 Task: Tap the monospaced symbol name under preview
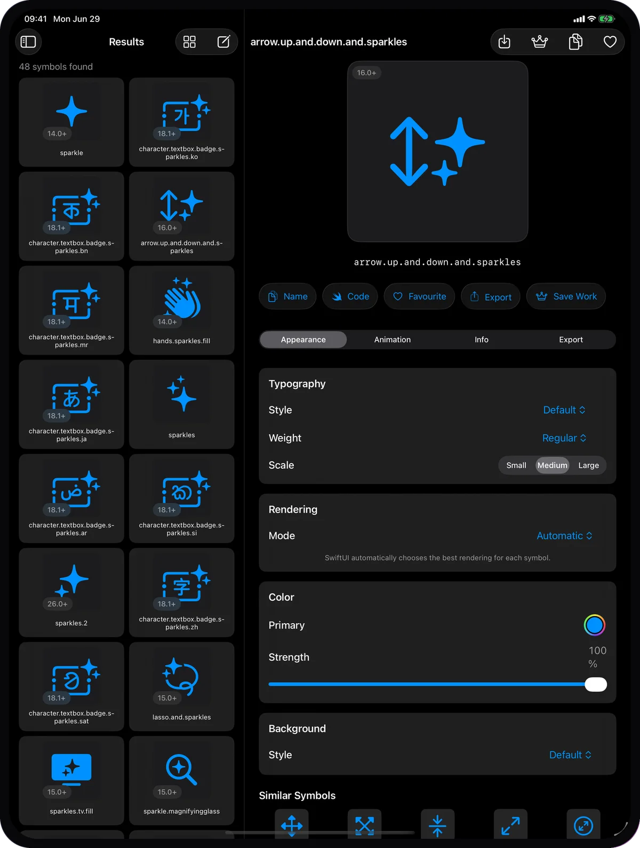pos(437,262)
